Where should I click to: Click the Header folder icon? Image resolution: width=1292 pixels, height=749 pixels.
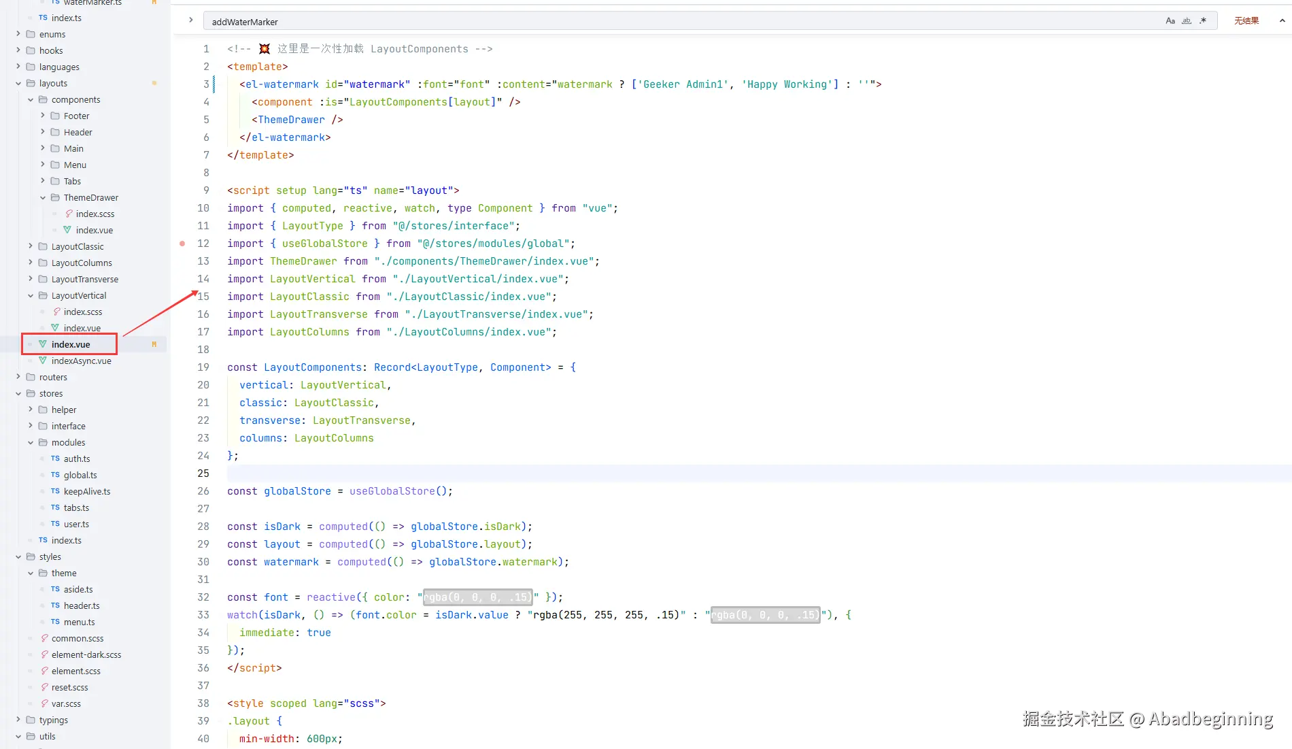coord(55,132)
